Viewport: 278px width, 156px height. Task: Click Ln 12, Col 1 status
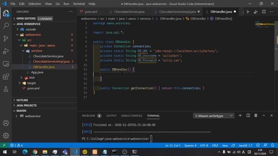pos(173,146)
